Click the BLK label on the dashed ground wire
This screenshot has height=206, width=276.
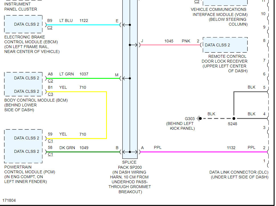pyautogui.click(x=211, y=114)
